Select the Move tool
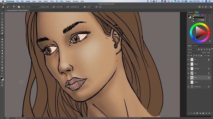The image size is (213, 119). [2, 13]
